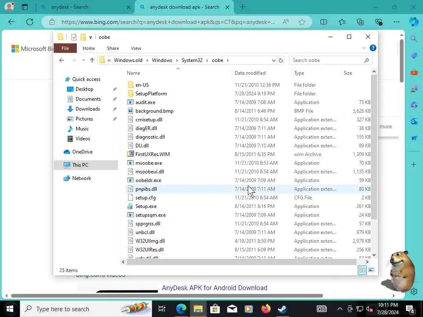Image resolution: width=423 pixels, height=317 pixels.
Task: Reload the browser page
Action: coord(30,22)
